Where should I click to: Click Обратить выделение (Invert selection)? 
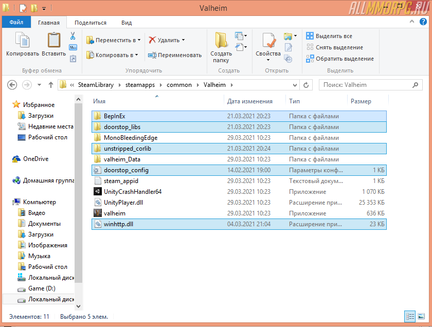point(340,59)
